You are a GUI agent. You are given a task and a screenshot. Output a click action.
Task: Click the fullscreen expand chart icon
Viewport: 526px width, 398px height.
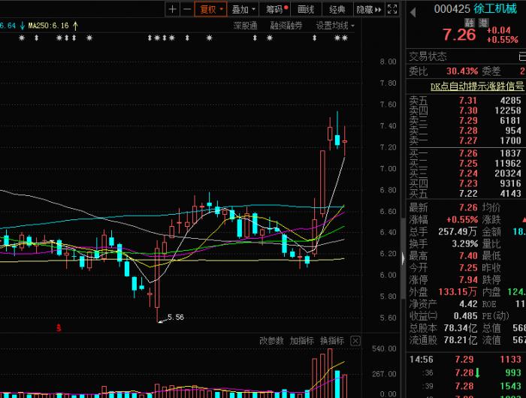(394, 9)
